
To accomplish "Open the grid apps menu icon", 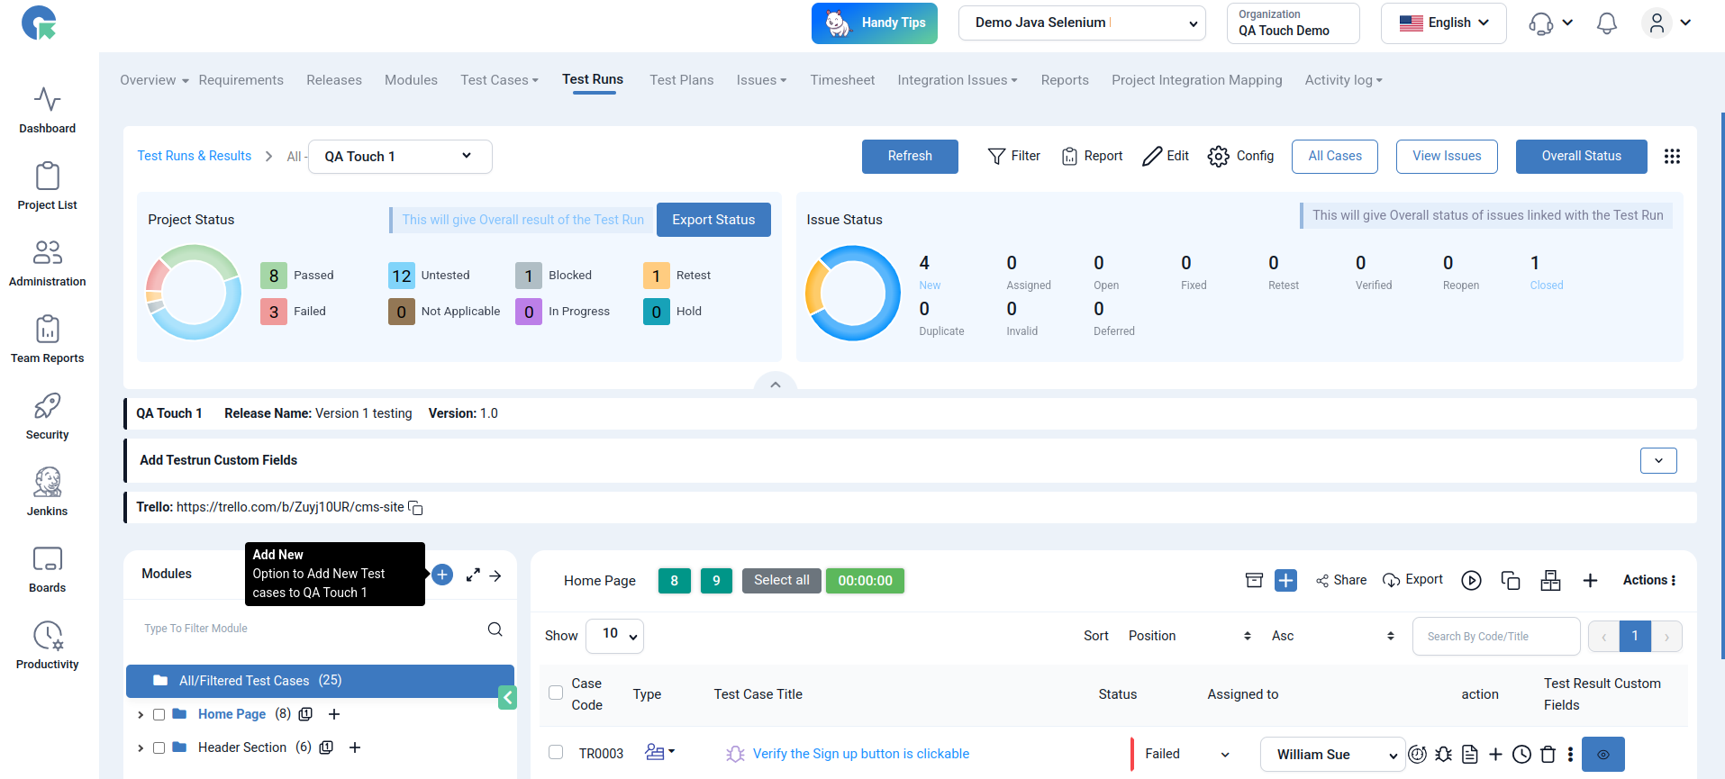I will tap(1672, 157).
